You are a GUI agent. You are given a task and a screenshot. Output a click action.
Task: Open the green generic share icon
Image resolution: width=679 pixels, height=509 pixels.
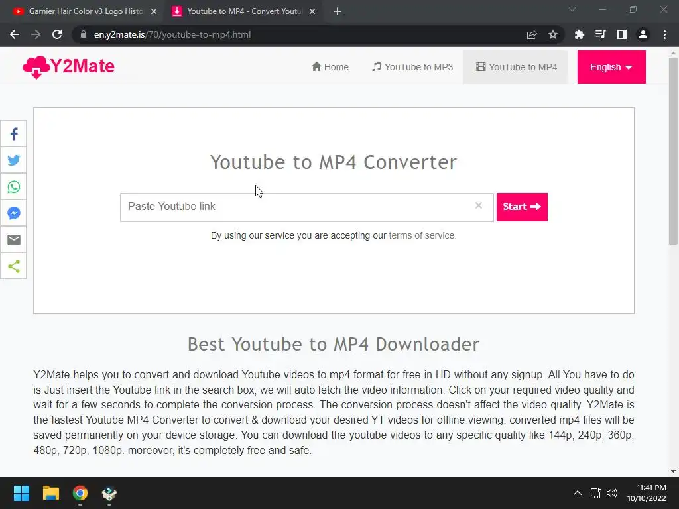point(13,266)
